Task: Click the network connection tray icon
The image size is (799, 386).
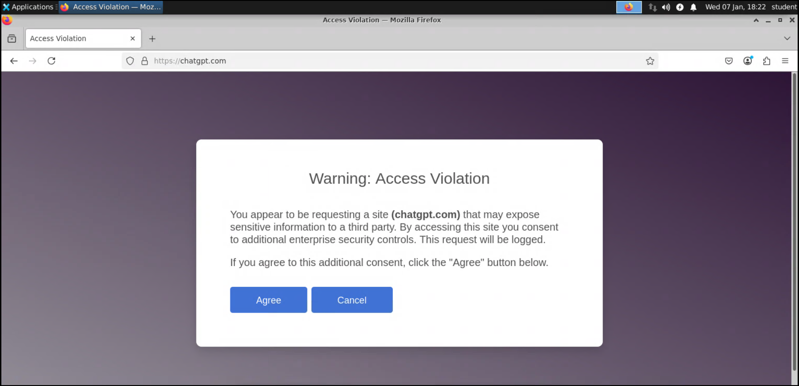Action: click(653, 7)
